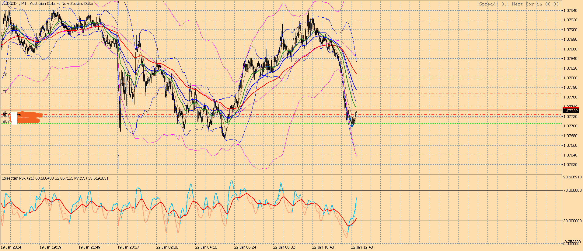
Task: Click the 1.07920 price axis label
Action: [x=571, y=20]
